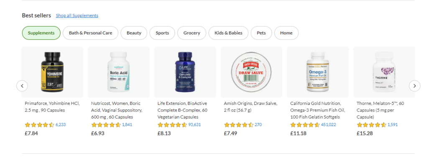Open the Grocery best sellers tab
The height and width of the screenshot is (159, 428).
(x=191, y=33)
